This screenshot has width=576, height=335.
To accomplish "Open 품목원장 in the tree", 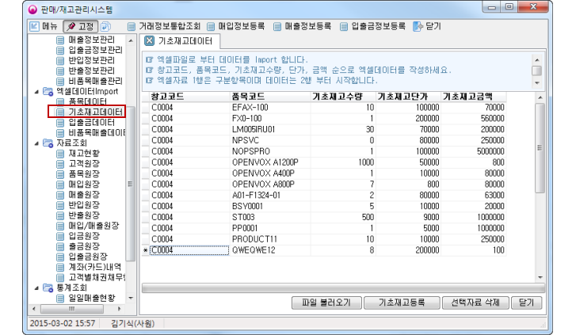I will pos(84,173).
